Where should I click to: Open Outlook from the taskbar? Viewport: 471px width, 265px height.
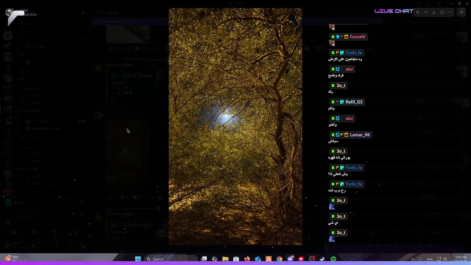click(258, 259)
